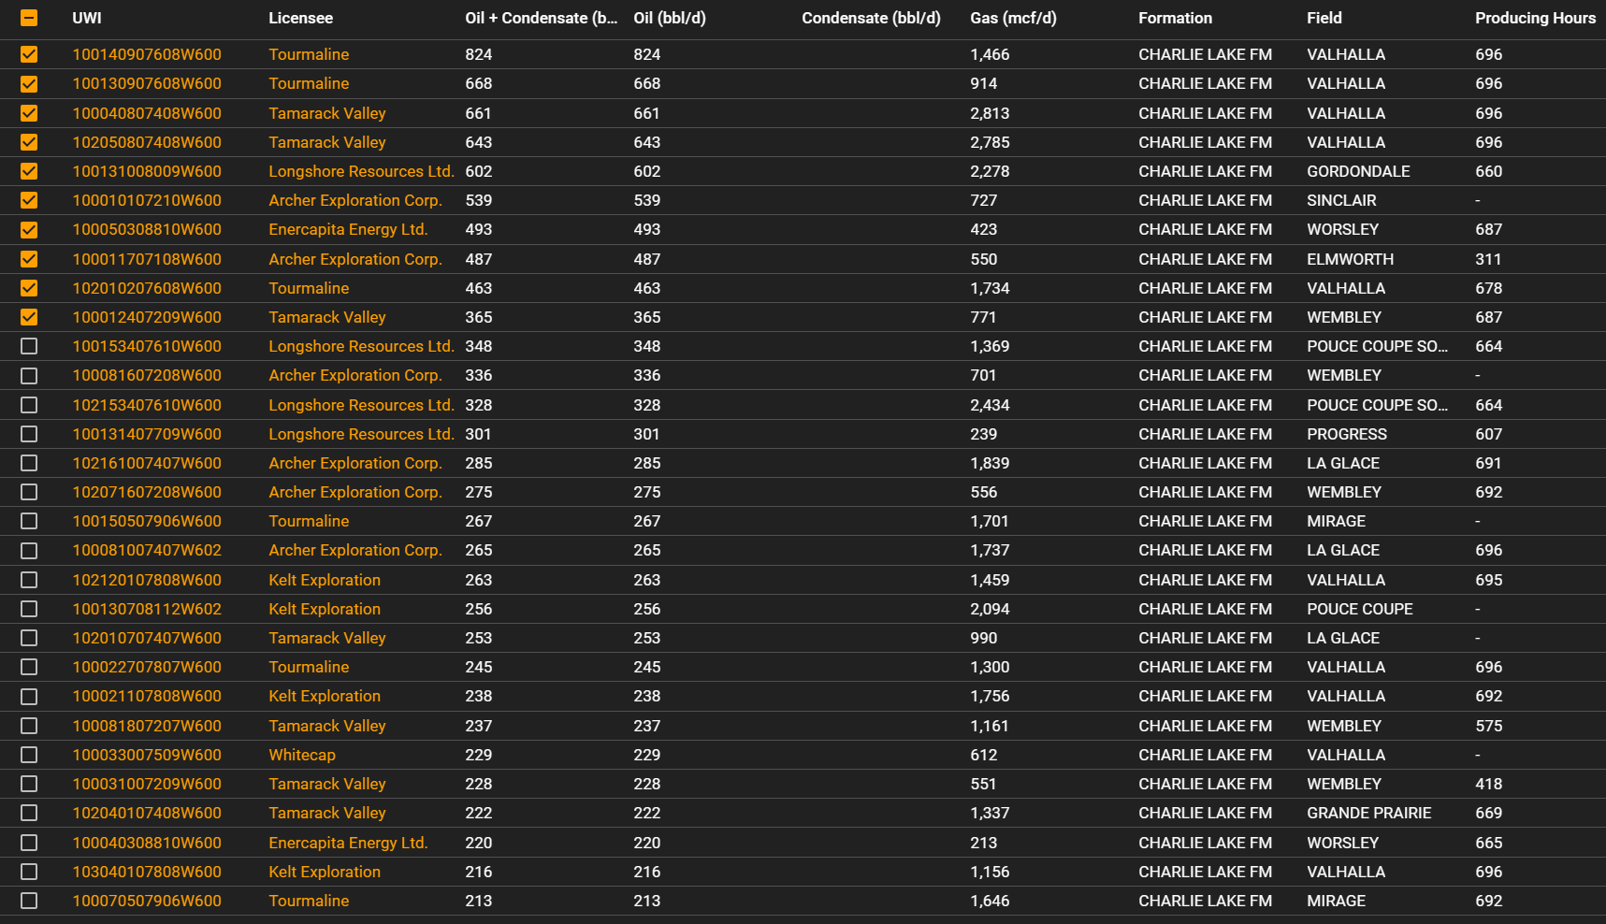The width and height of the screenshot is (1606, 924).
Task: Open Tamarack Valley licensee for well 100040807408W600
Action: coord(327,113)
